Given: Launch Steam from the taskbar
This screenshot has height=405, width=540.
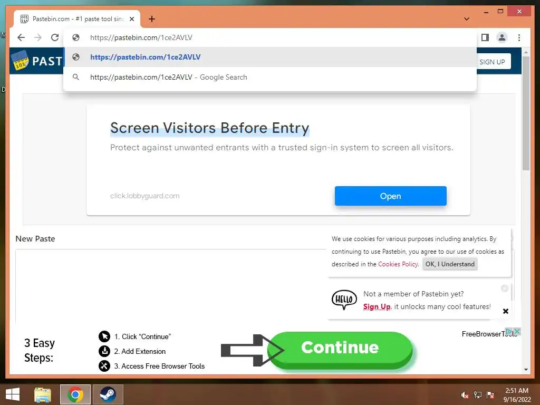Looking at the screenshot, I should tap(108, 394).
